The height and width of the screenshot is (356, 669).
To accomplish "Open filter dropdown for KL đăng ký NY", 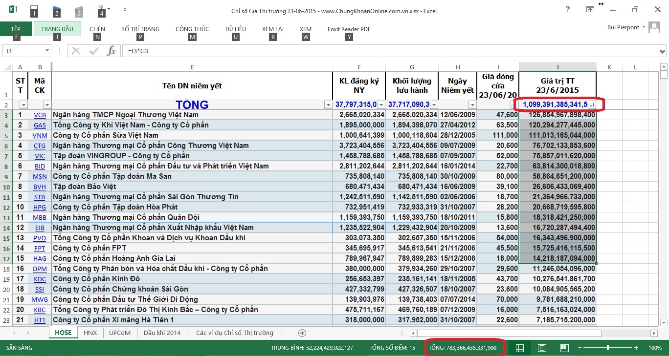I will click(381, 105).
